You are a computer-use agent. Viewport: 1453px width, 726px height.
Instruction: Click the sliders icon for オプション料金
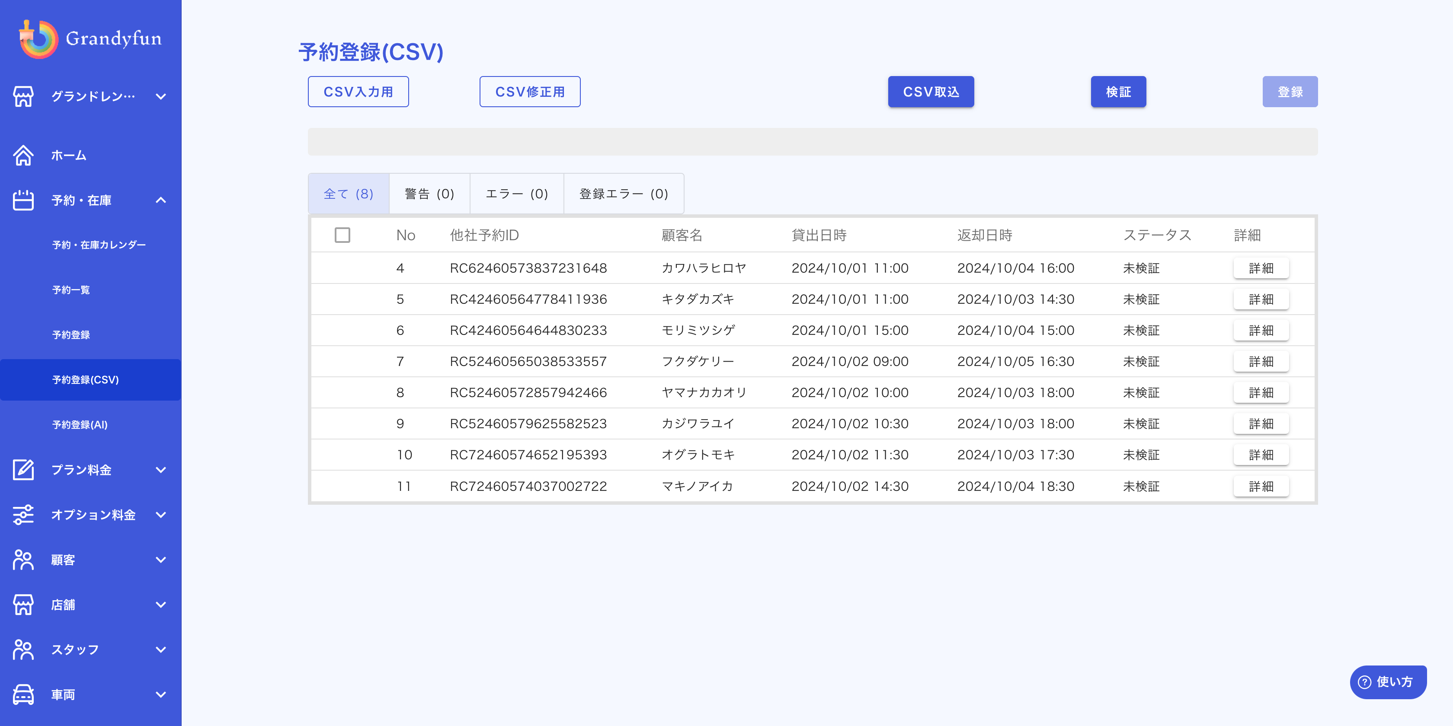[x=23, y=515]
